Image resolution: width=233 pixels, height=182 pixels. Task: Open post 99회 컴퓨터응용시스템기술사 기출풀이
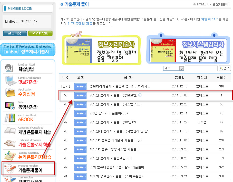pyautogui.click(x=117, y=167)
